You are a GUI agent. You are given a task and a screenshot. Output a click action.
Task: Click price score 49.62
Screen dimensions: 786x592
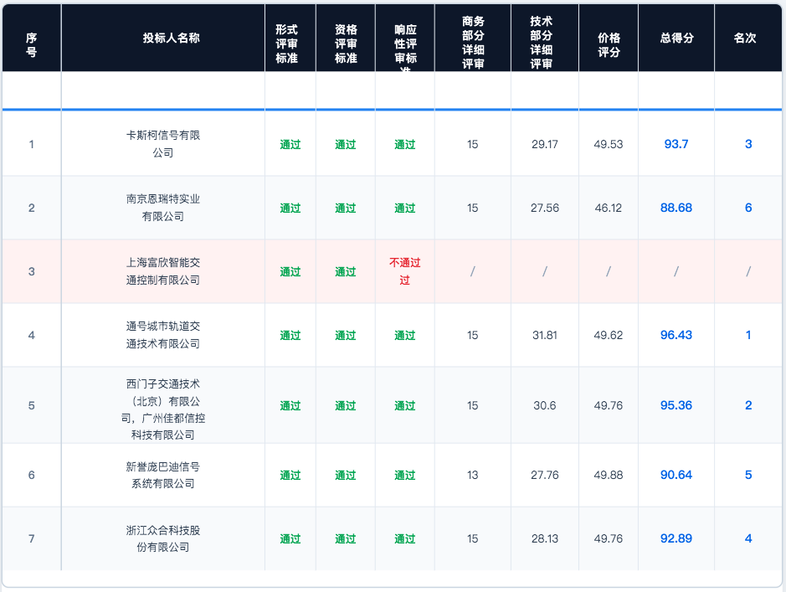coord(608,335)
